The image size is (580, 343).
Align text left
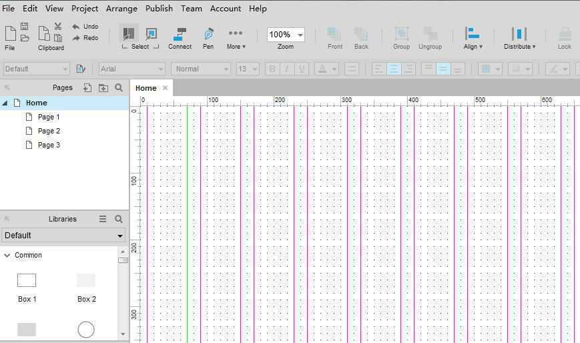378,69
